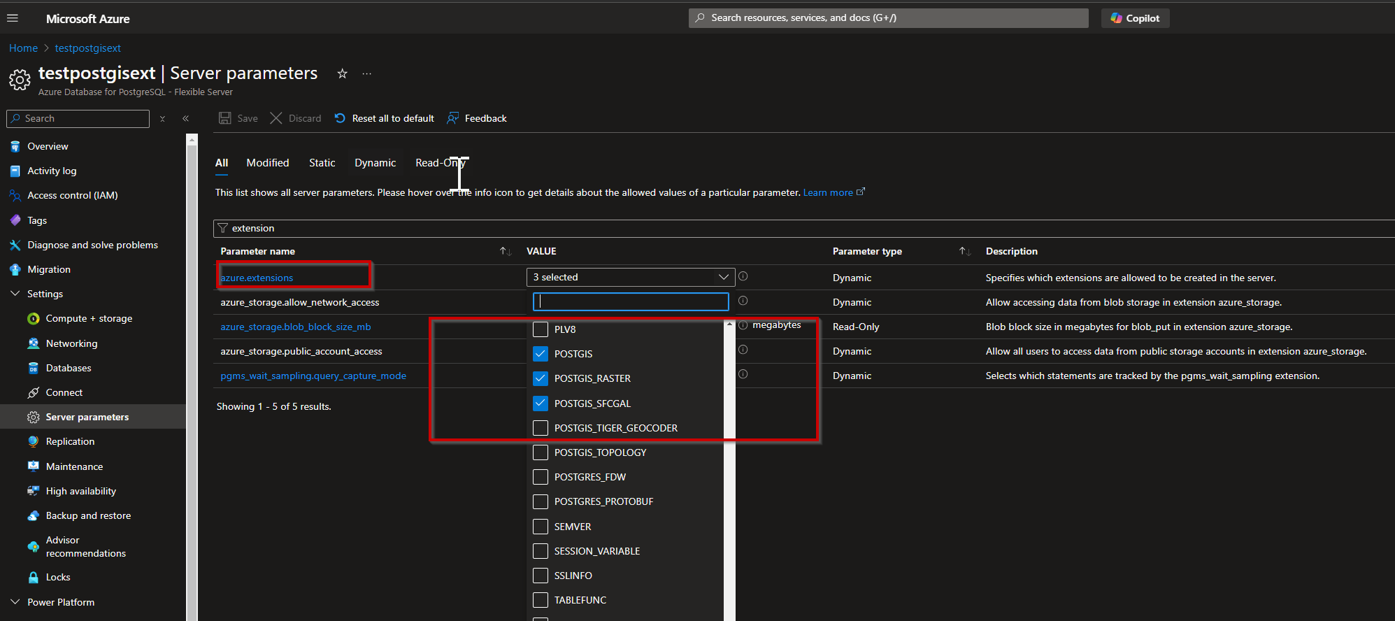This screenshot has height=621, width=1395.
Task: Click the Discard button
Action: (296, 118)
